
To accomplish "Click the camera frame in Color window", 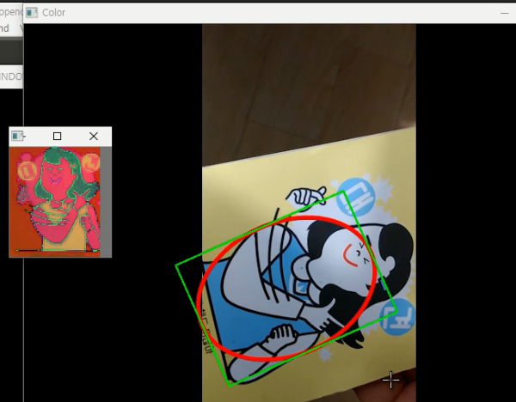I will tap(309, 213).
